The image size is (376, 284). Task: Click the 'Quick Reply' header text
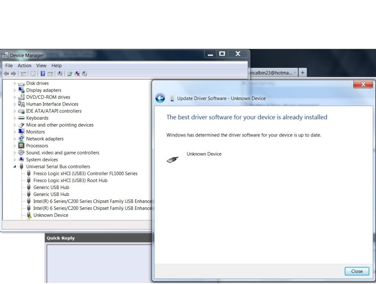point(61,238)
